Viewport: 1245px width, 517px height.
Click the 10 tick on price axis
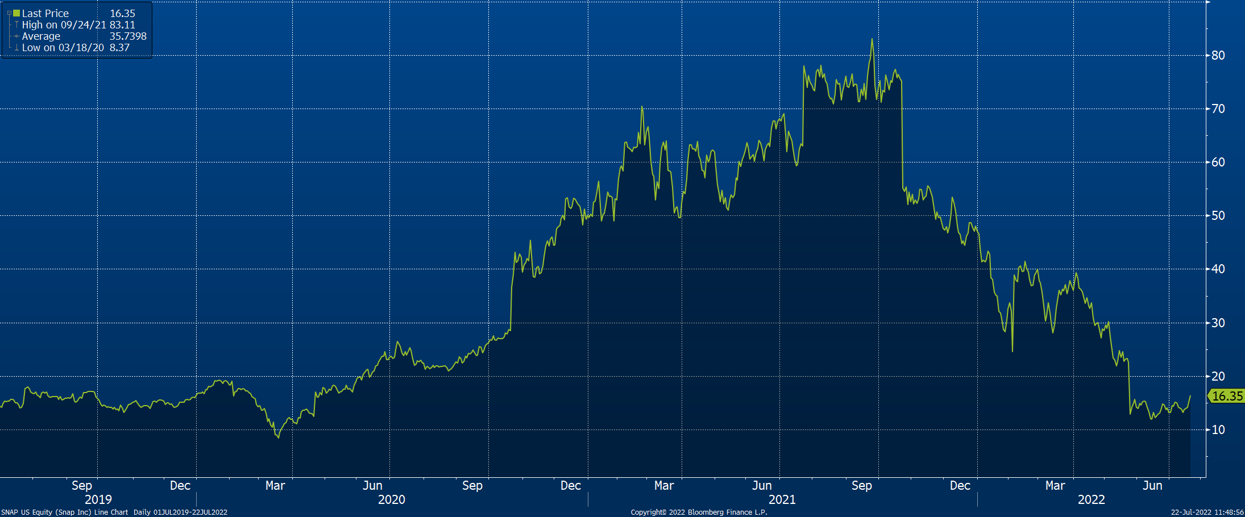1218,430
